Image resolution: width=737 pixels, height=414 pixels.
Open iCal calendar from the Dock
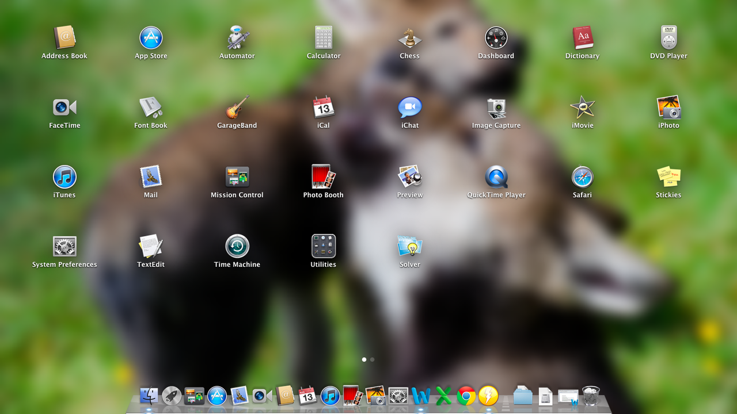coord(307,396)
